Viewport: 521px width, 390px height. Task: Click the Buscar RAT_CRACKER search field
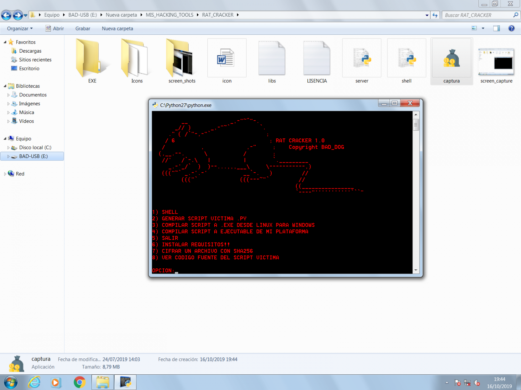click(x=478, y=15)
